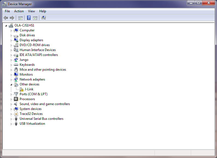Click the Back arrow toolbar icon
217x158 pixels.
tap(6, 18)
